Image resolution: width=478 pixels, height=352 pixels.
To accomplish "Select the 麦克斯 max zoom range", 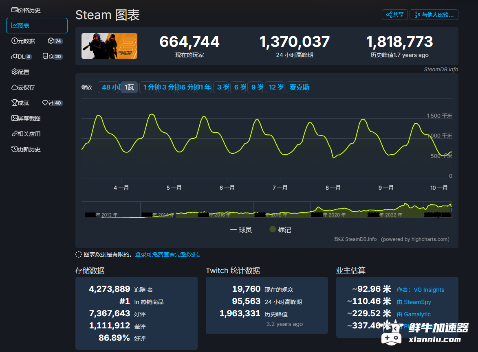I will pos(297,87).
